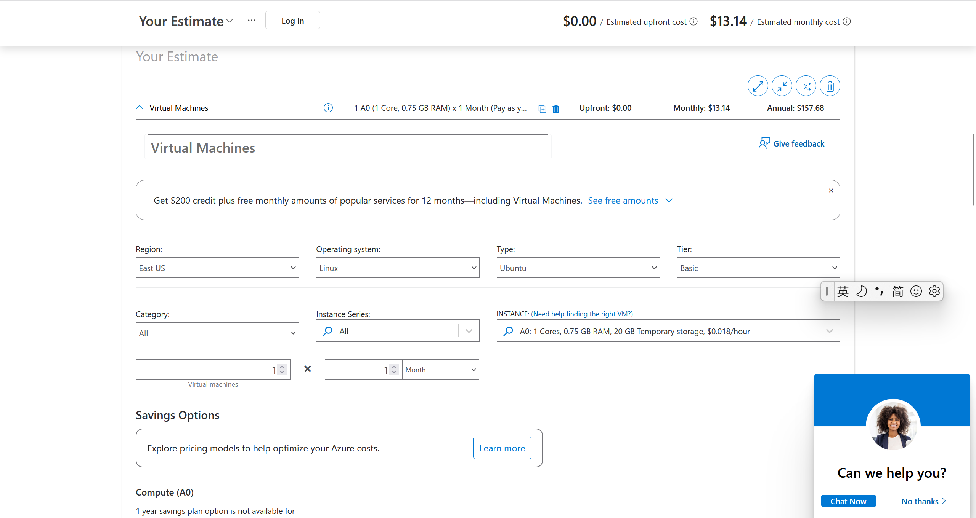Open the Your Estimate header dropdown
The width and height of the screenshot is (976, 518).
[x=230, y=21]
